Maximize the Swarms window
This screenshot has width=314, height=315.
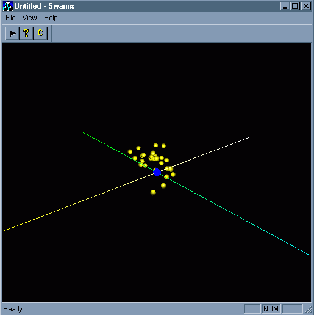[x=295, y=6]
